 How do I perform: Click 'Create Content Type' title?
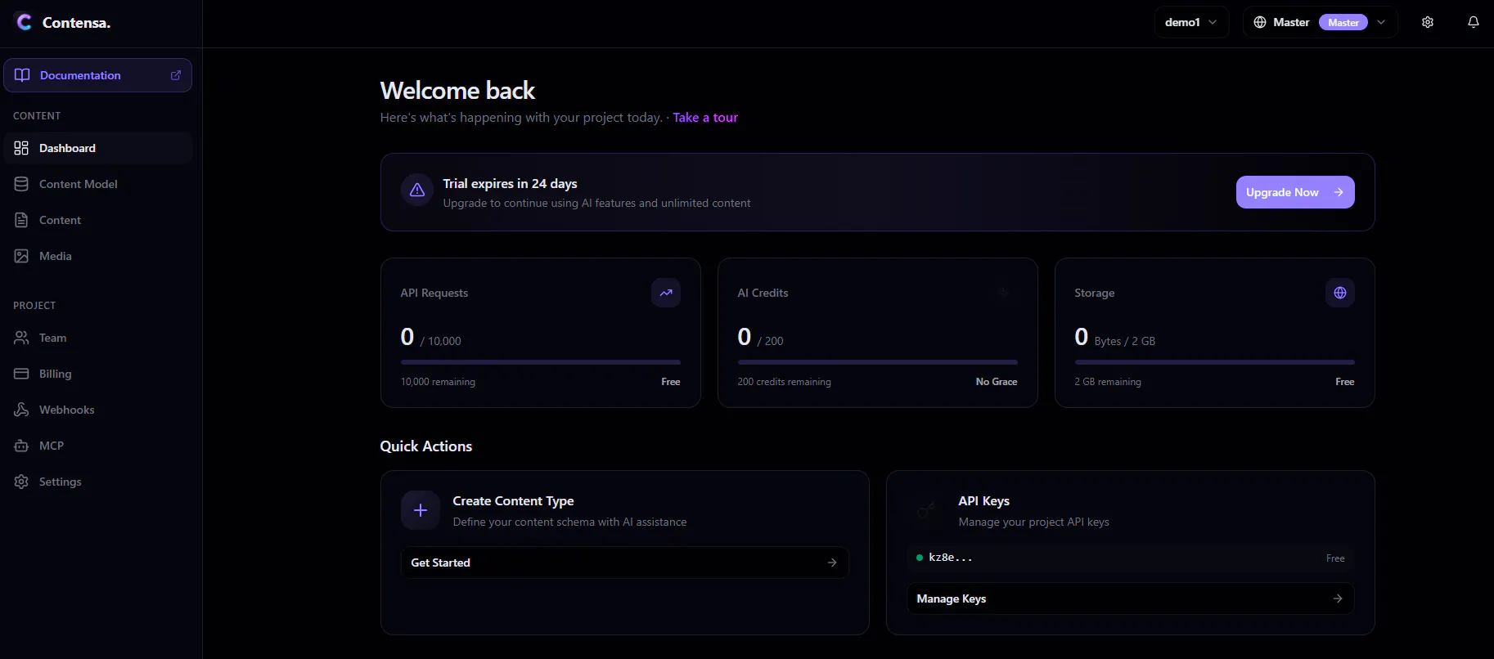point(513,501)
